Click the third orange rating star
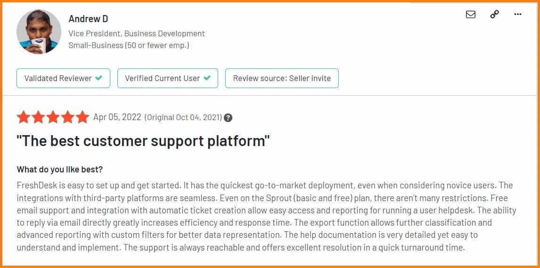Image resolution: width=540 pixels, height=268 pixels. (53, 117)
